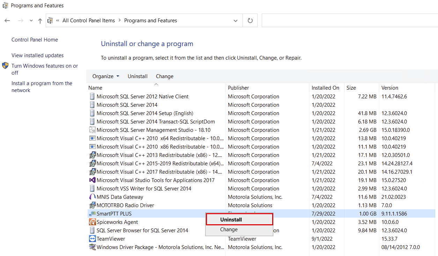The height and width of the screenshot is (256, 438).
Task: Click the Microsoft SQL Server 2014 Setup (English) icon
Action: [92, 113]
